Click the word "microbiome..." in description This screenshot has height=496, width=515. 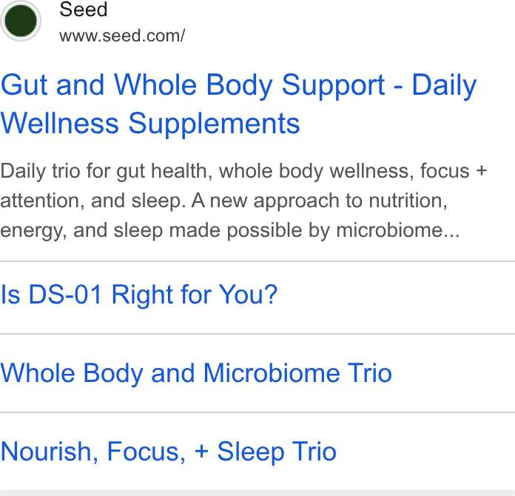pos(398,230)
